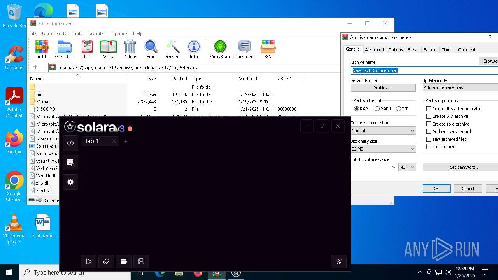Click the Add icon in WinRAR toolbar

[x=42, y=49]
